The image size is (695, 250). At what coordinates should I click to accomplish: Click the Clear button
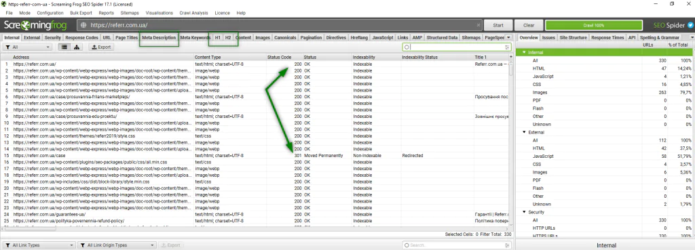[529, 25]
